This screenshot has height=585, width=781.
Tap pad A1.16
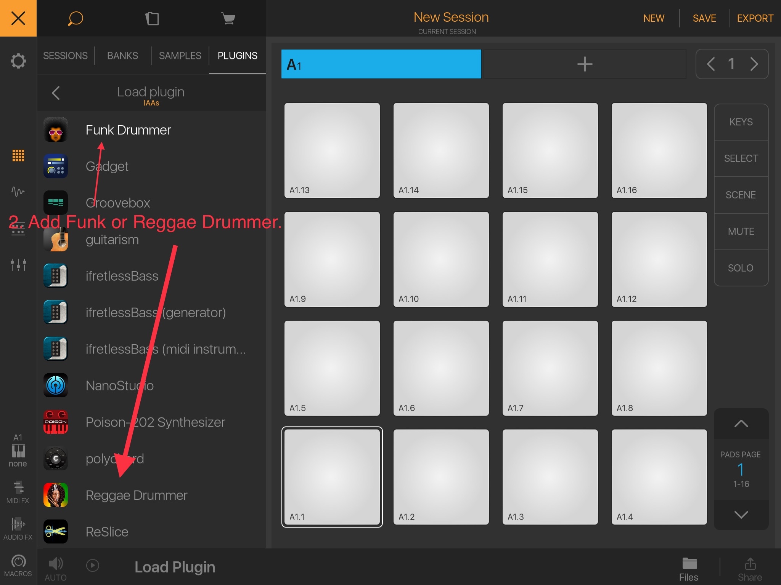(659, 150)
